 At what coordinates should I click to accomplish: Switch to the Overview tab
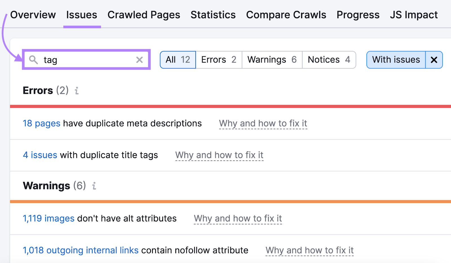point(33,15)
